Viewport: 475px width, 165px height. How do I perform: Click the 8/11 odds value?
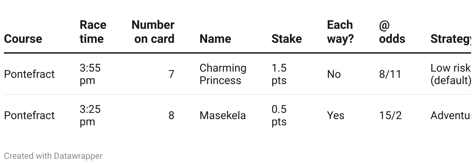[390, 74]
